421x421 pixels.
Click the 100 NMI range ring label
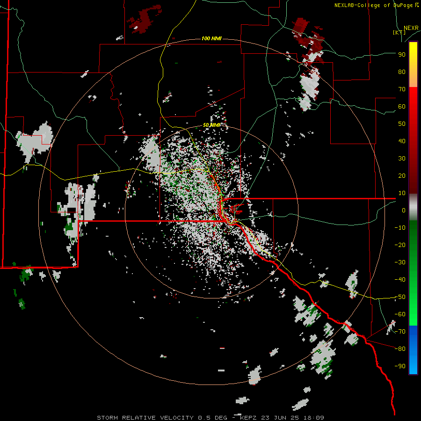211,39
